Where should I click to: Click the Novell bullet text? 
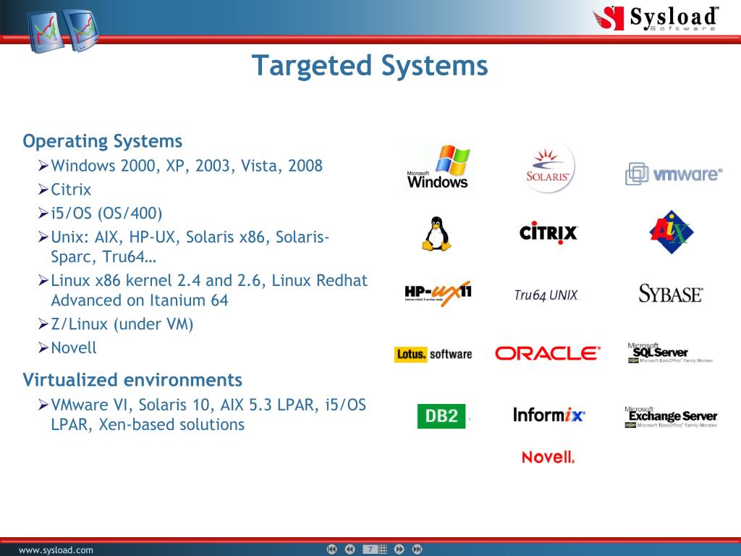coord(74,348)
